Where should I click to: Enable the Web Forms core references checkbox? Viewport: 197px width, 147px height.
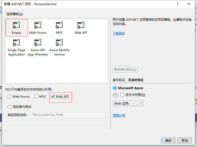9,97
